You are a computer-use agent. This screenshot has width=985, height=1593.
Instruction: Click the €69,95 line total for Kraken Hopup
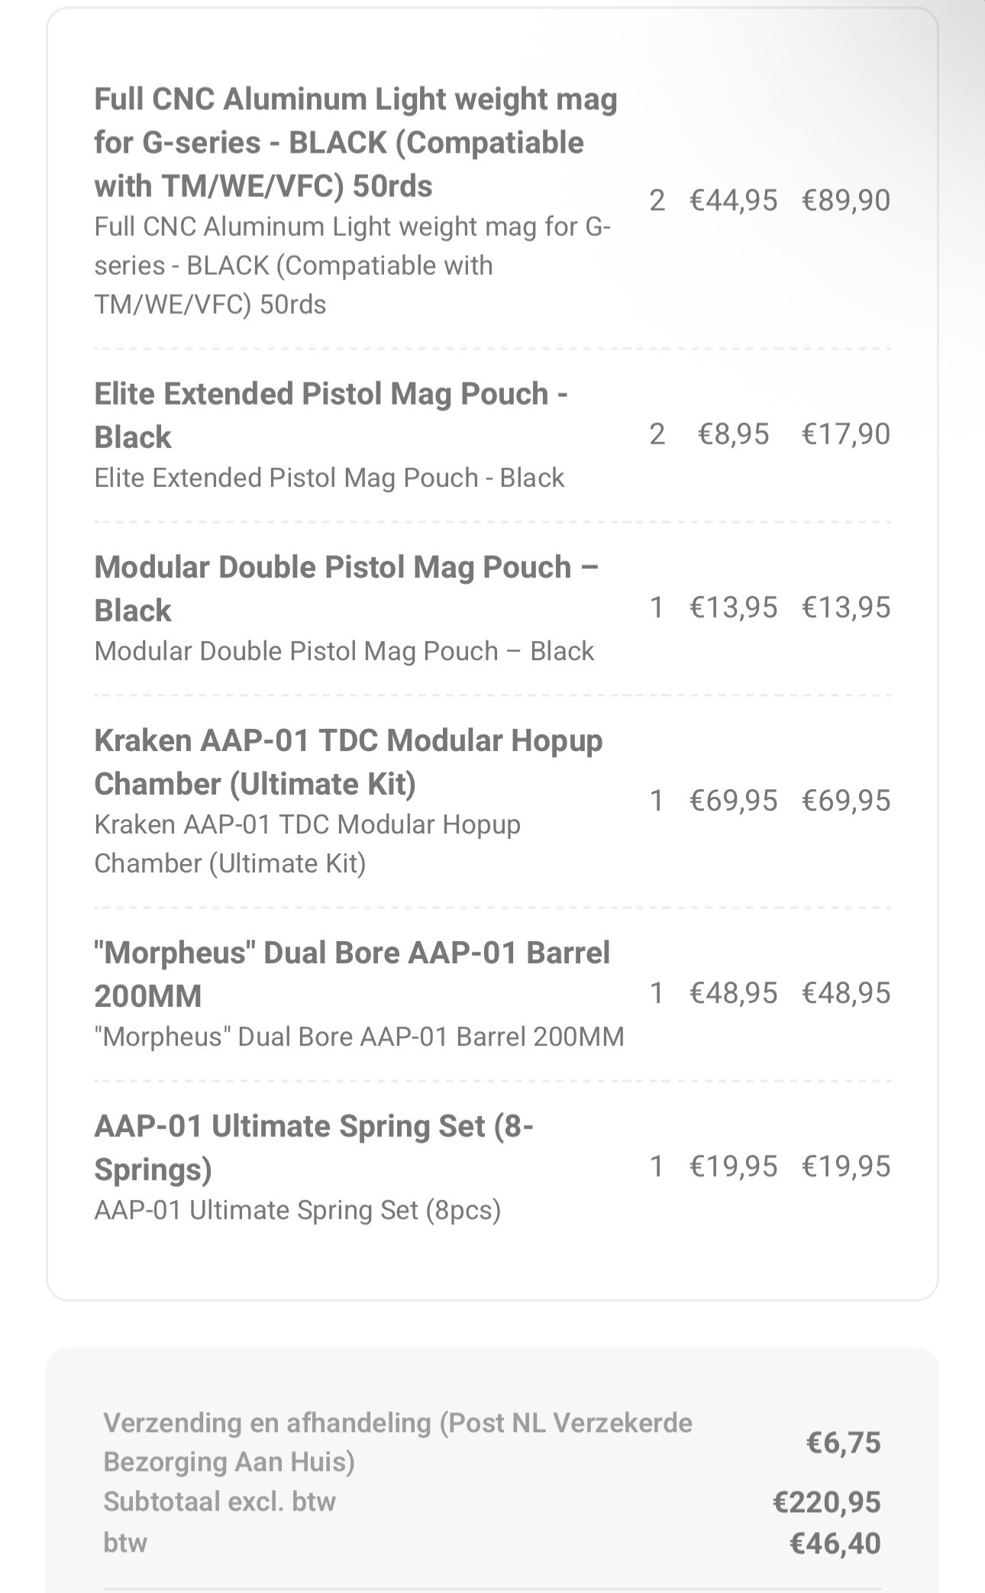845,801
